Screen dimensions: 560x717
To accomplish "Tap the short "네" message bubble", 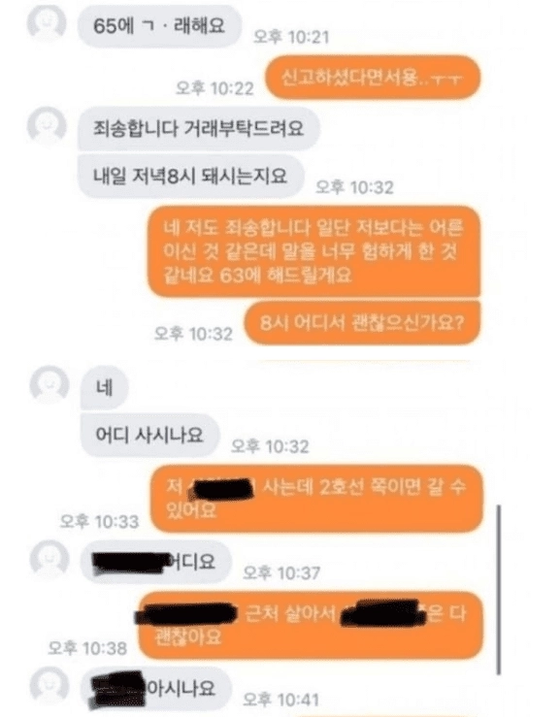I will tap(104, 388).
